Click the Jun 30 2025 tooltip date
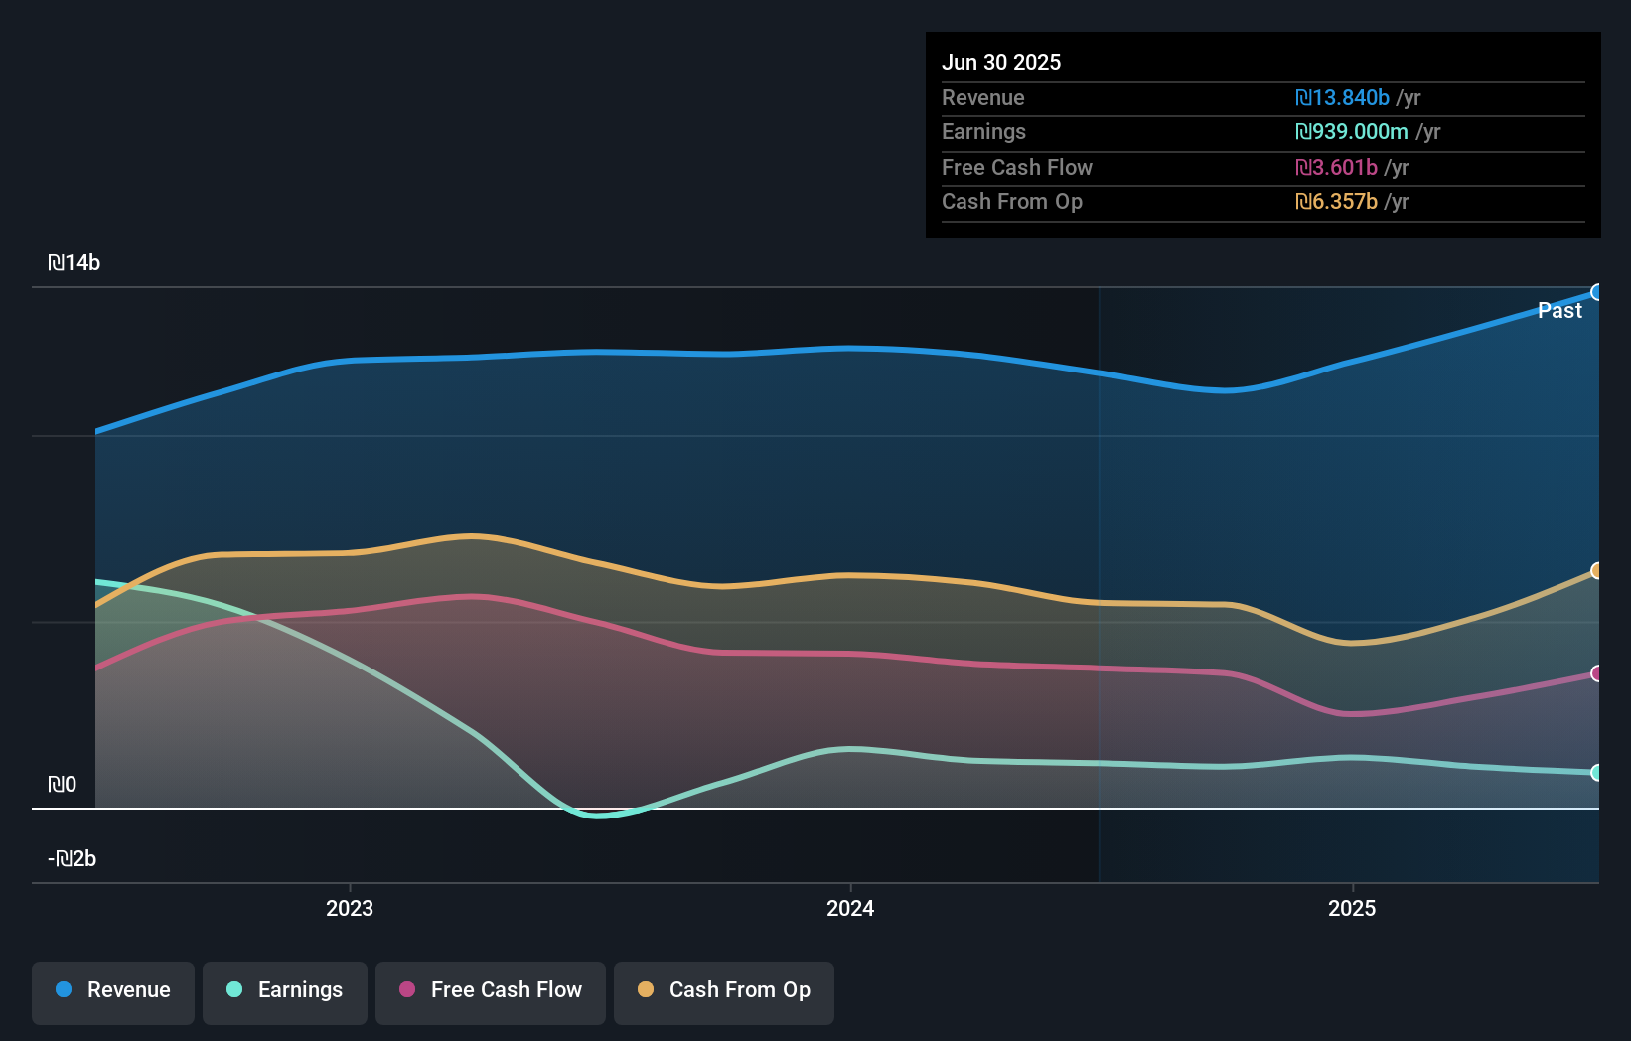Image resolution: width=1631 pixels, height=1041 pixels. click(1001, 62)
